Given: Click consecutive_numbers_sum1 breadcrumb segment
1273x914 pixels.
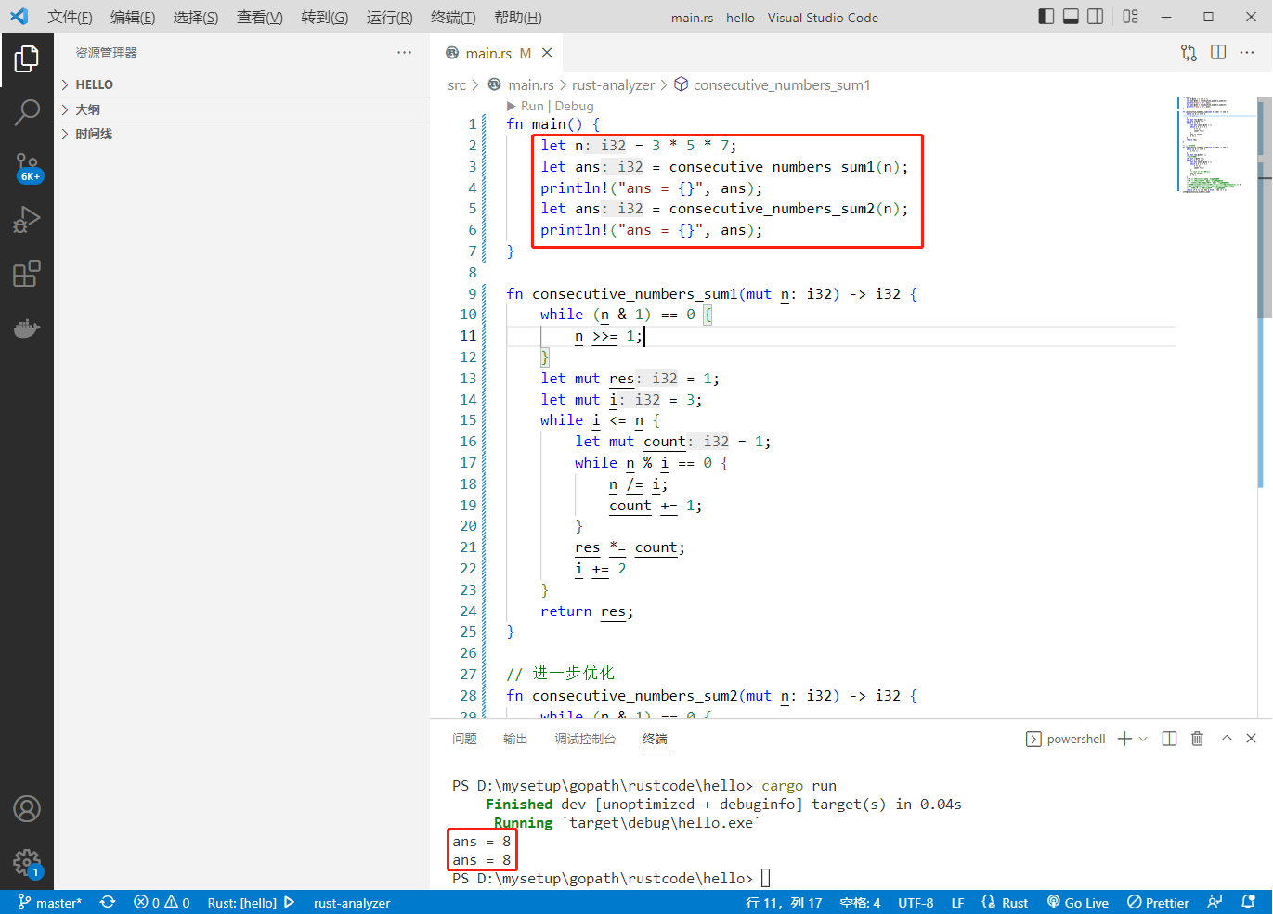Looking at the screenshot, I should tap(782, 84).
